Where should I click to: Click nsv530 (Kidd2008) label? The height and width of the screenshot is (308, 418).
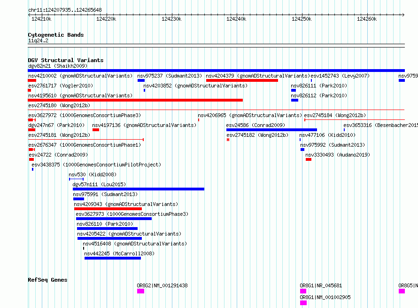pos(93,174)
